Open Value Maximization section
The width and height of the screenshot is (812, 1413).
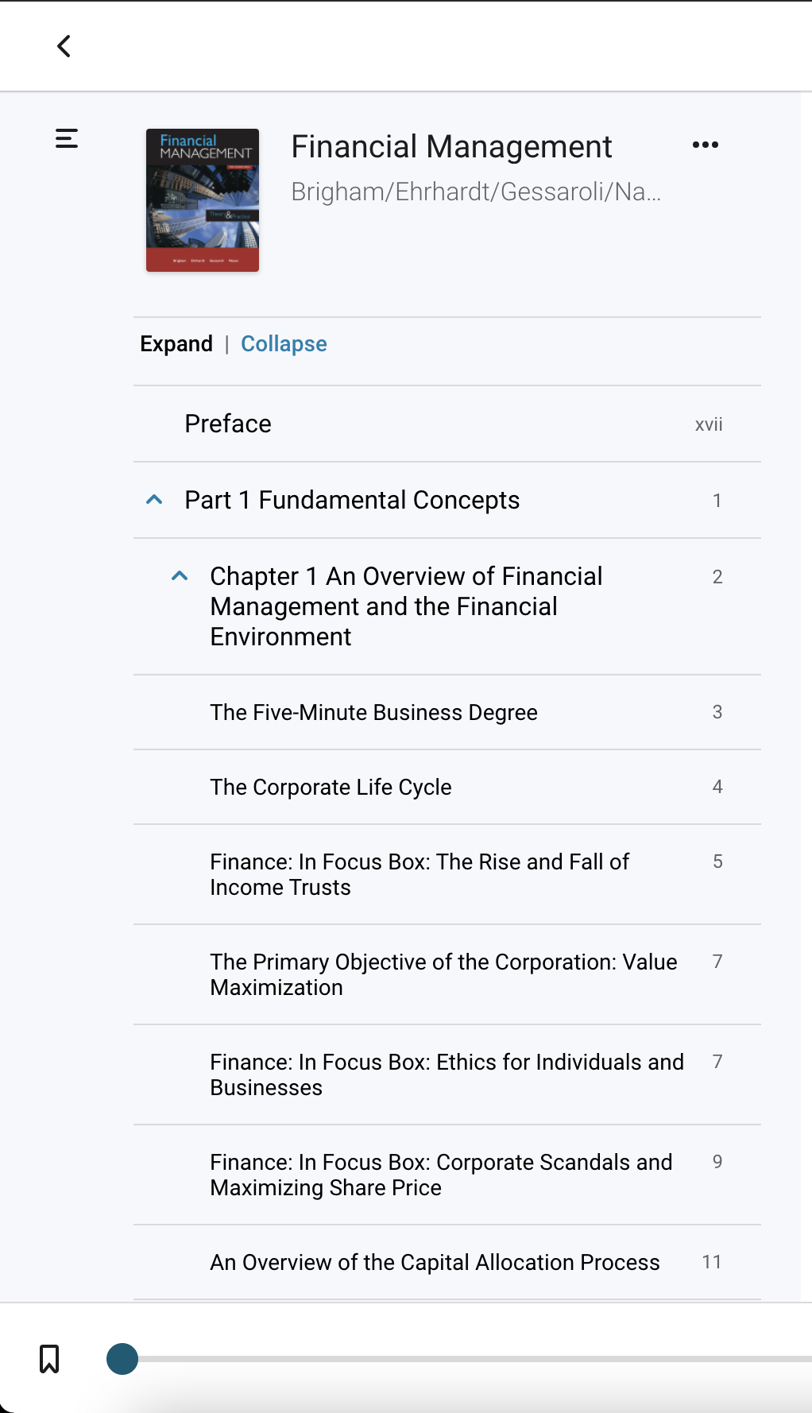447,974
